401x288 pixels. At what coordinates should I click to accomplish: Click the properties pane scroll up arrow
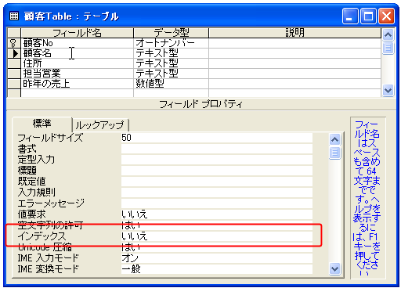[334, 139]
